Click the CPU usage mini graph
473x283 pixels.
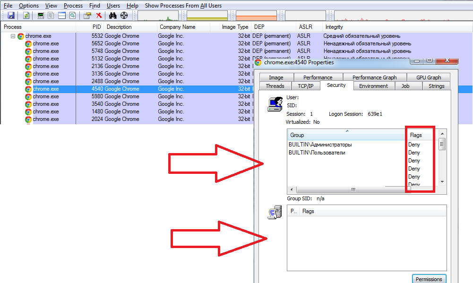pyautogui.click(x=158, y=16)
